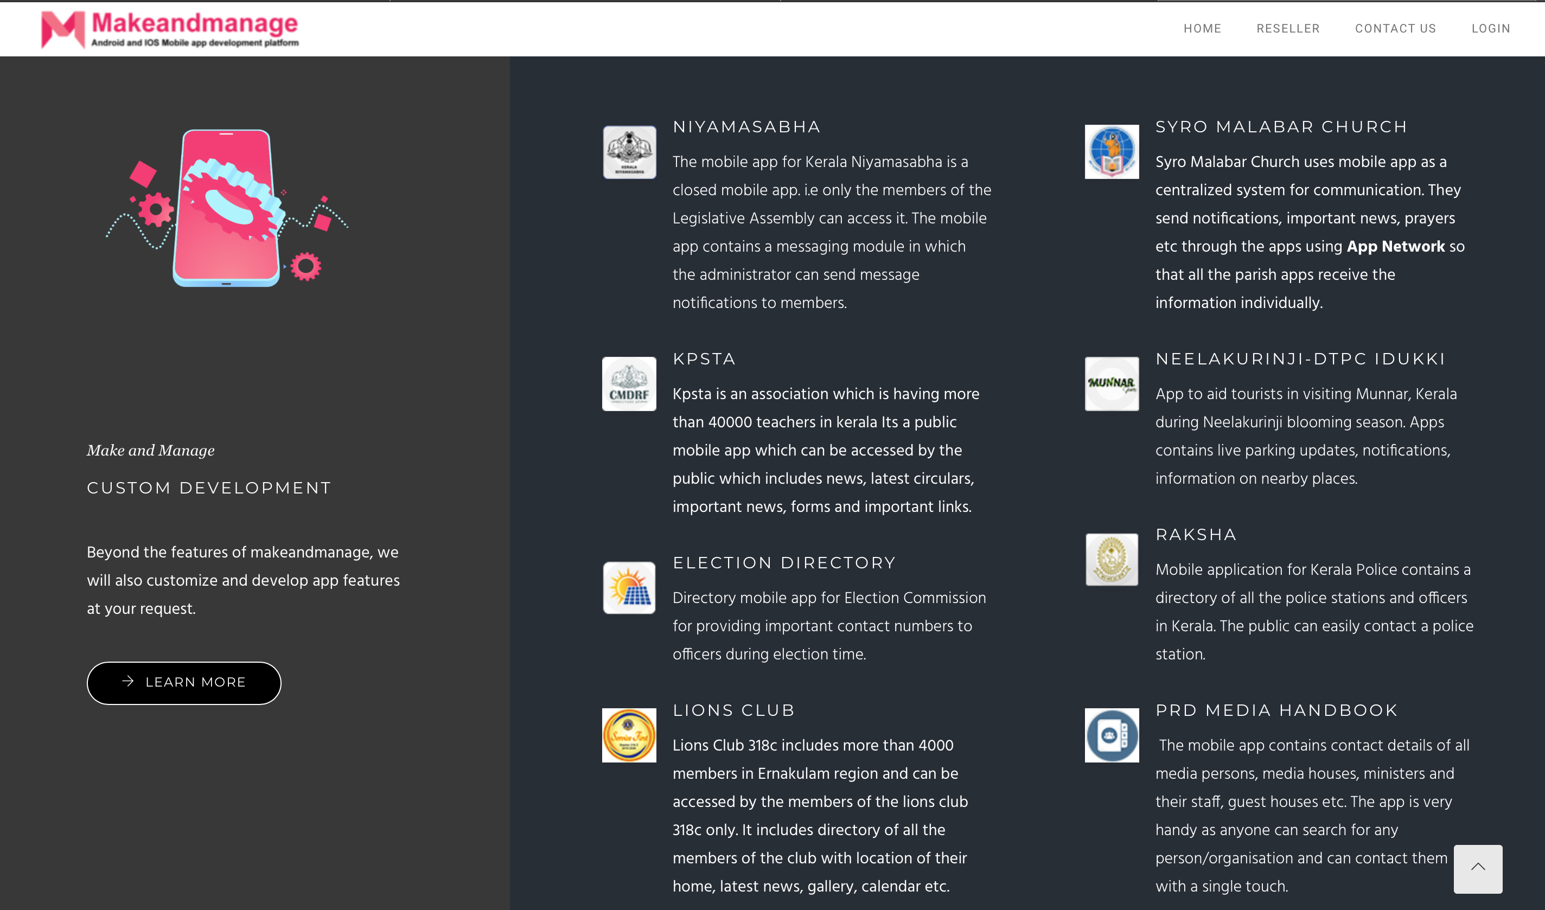The image size is (1545, 910).
Task: Click the CUSTOM DEVELOPMENT heading
Action: point(209,488)
